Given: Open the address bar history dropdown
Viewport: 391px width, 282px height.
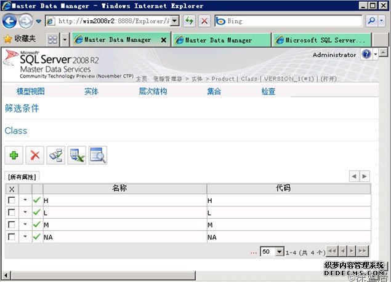Looking at the screenshot, I should point(174,21).
